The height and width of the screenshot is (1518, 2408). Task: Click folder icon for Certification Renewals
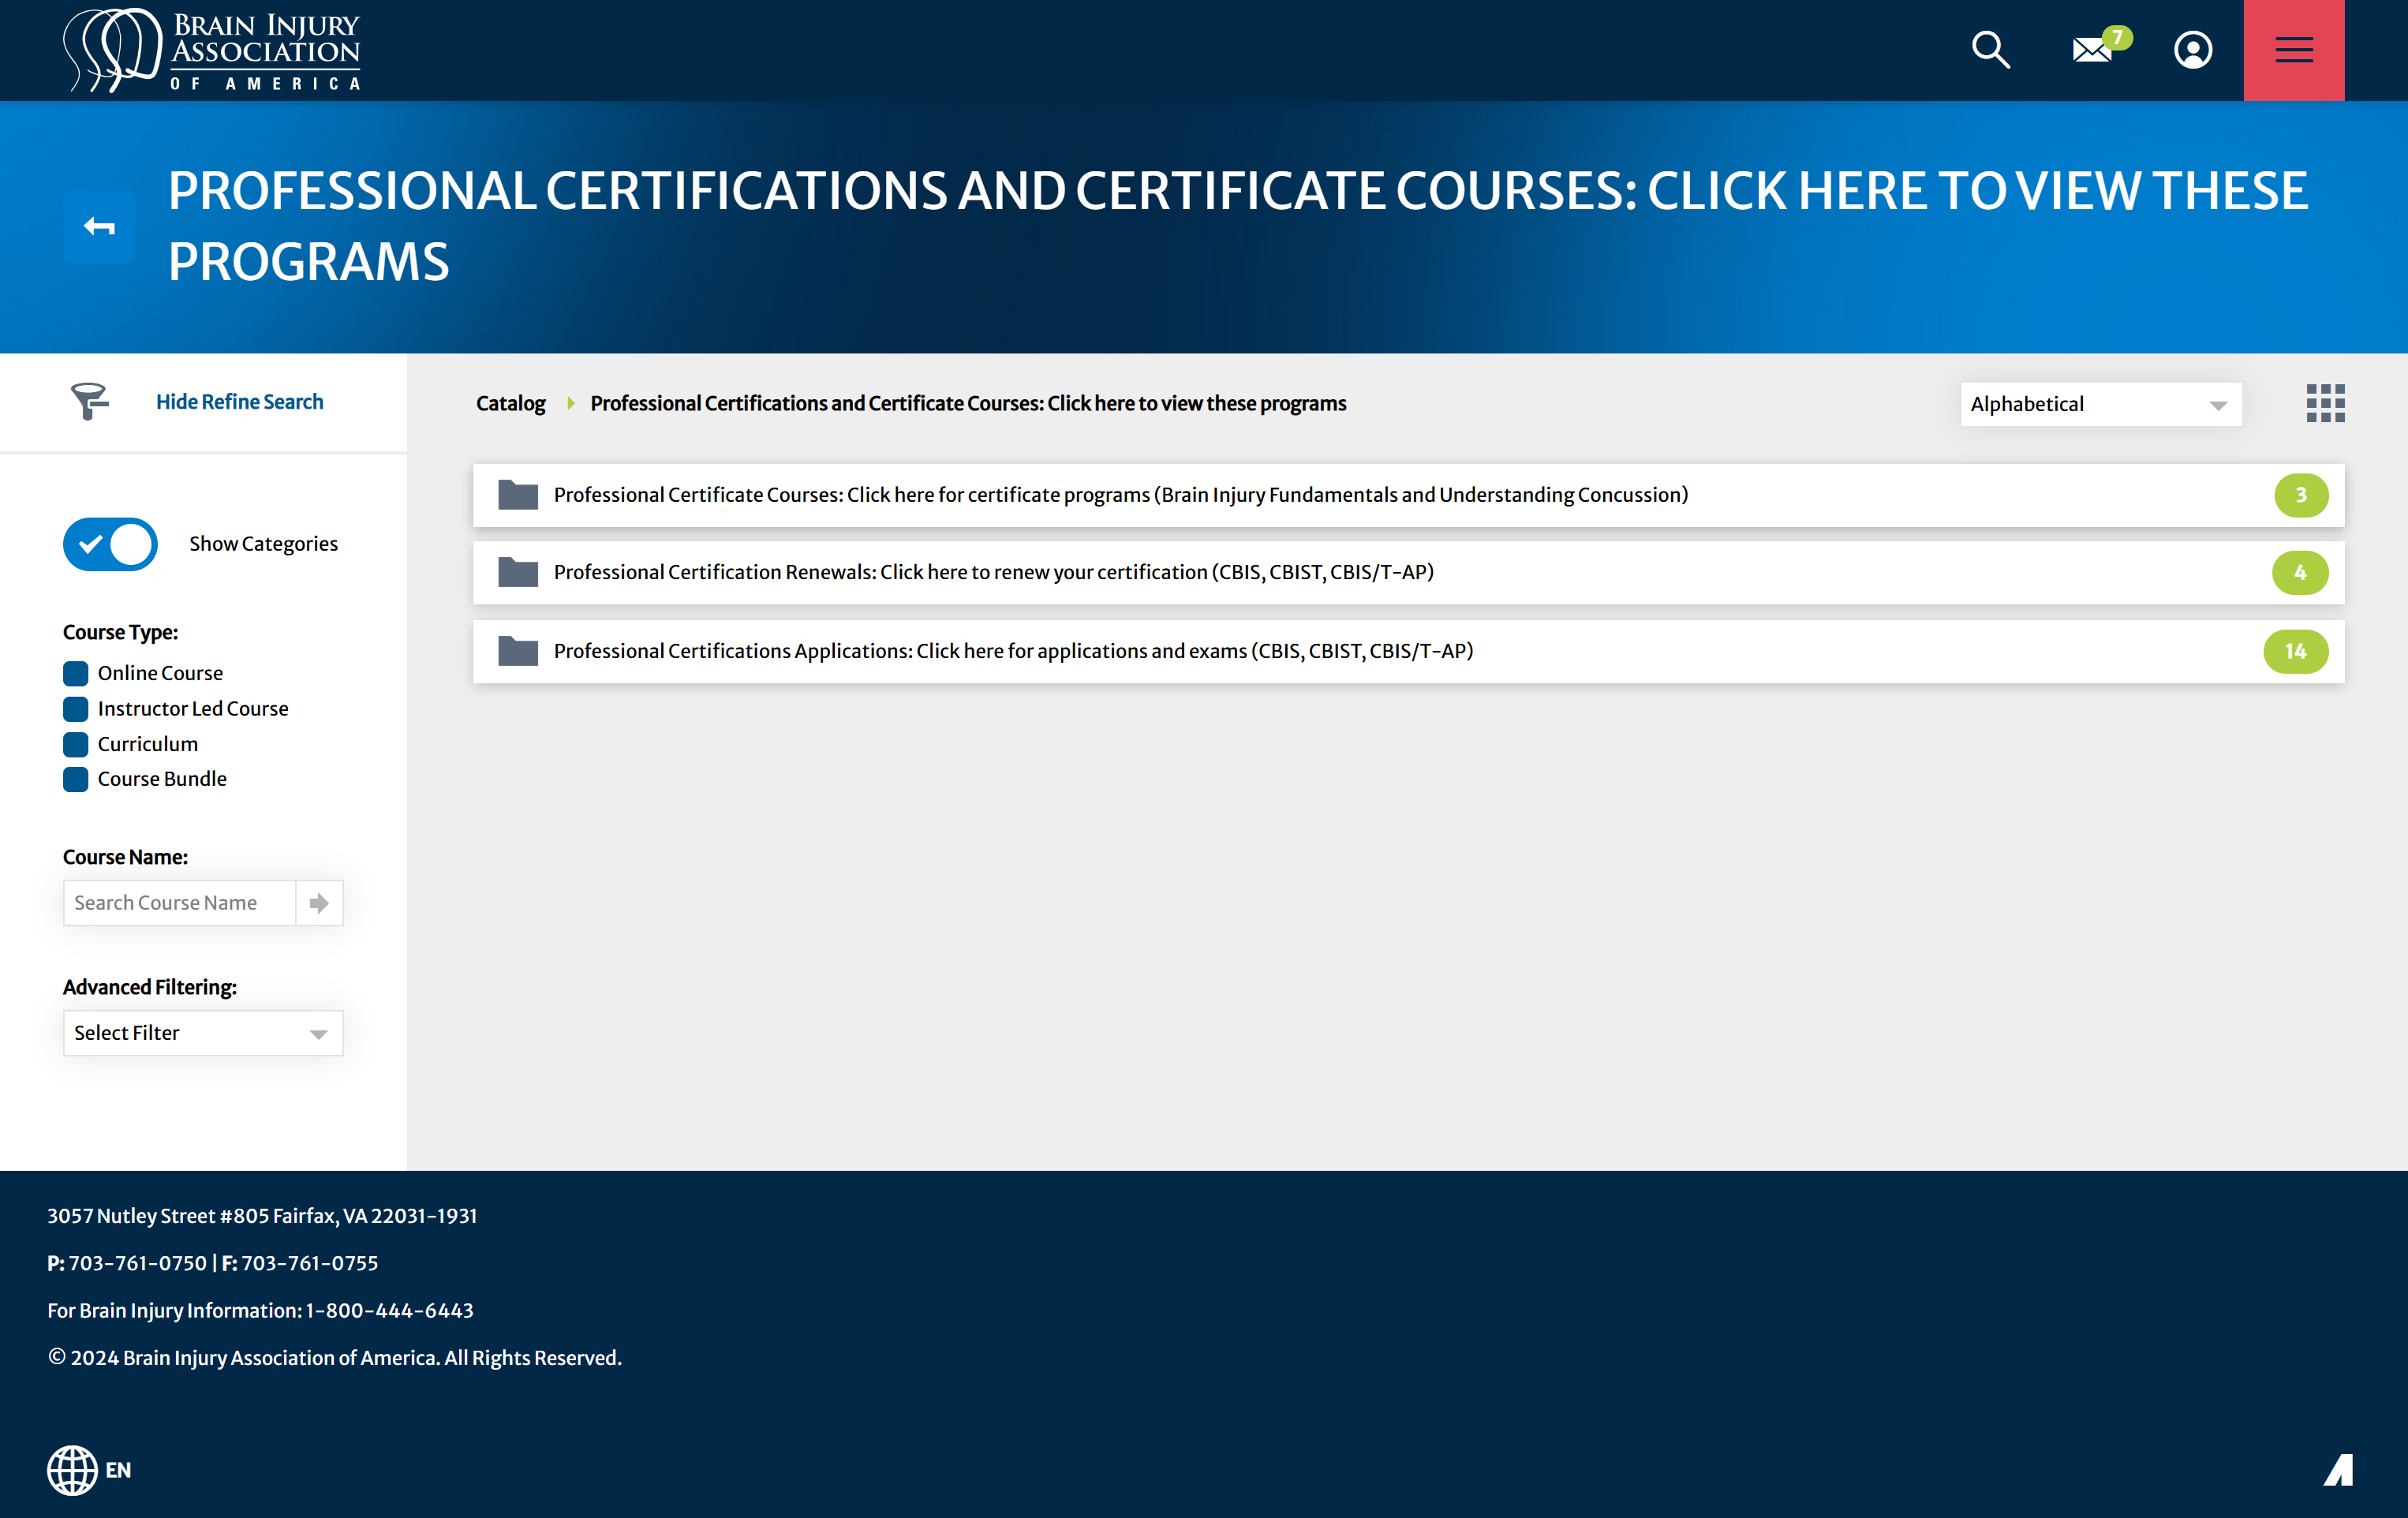pos(518,572)
